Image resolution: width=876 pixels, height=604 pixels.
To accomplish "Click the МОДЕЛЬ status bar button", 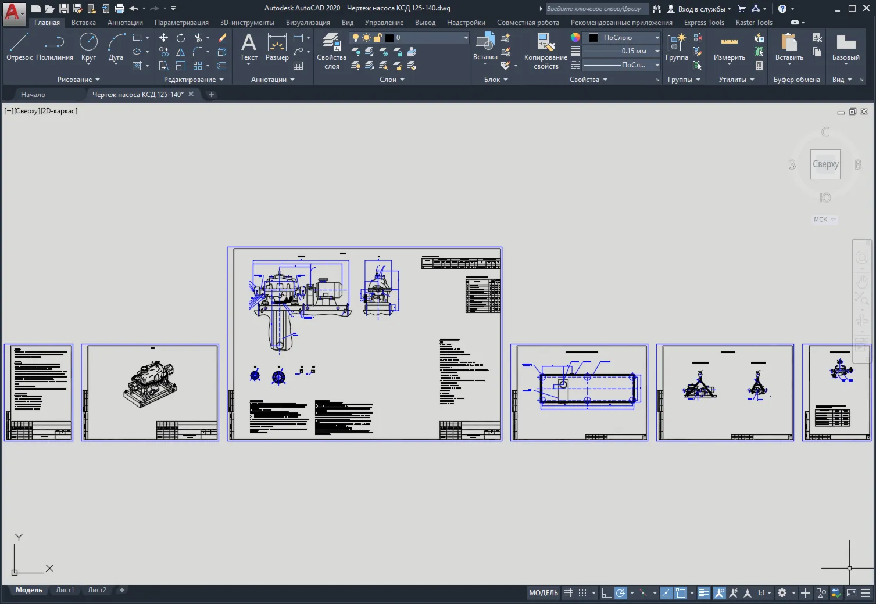I will pyautogui.click(x=544, y=593).
